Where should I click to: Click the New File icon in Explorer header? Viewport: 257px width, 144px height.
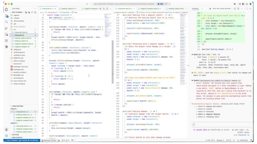[x=26, y=12]
